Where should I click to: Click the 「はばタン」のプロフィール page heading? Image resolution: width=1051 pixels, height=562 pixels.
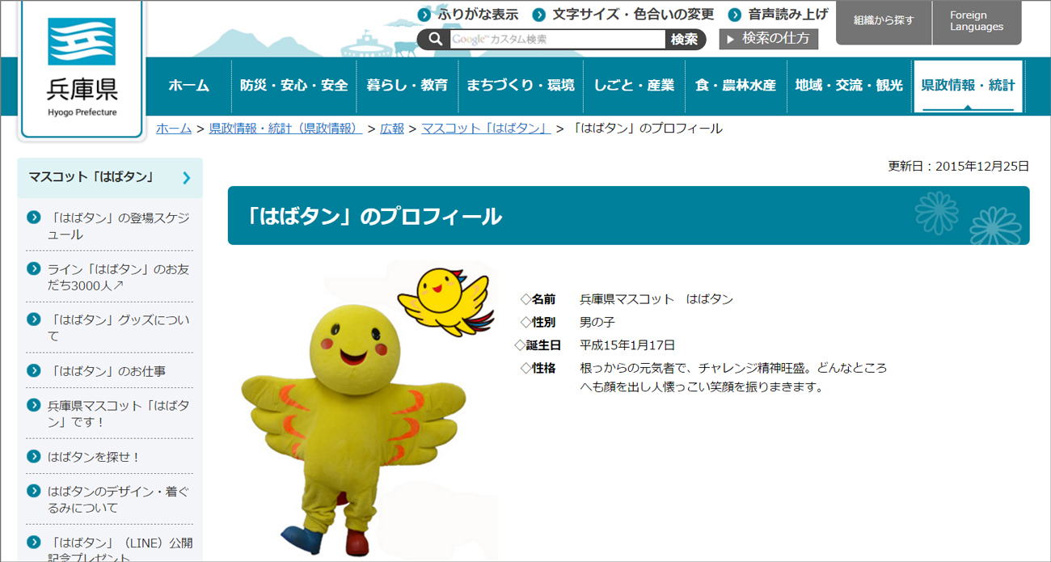pos(374,217)
